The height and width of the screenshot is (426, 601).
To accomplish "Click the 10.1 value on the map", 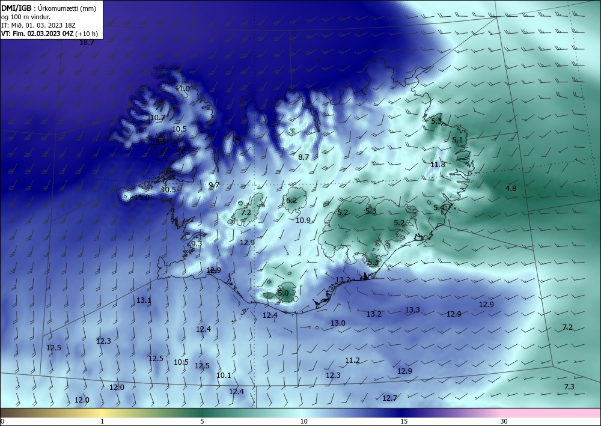I will pos(224,376).
